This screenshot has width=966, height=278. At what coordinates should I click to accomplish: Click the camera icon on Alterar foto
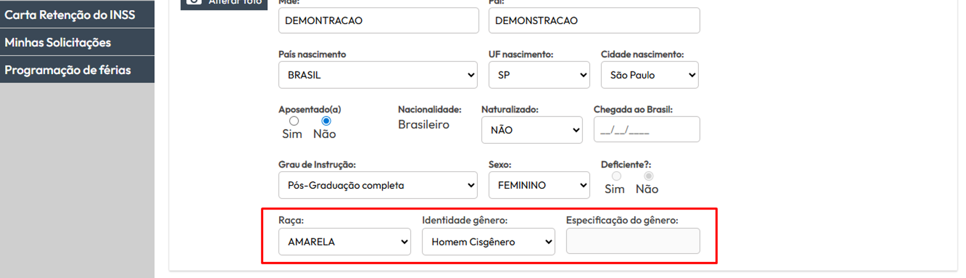194,2
